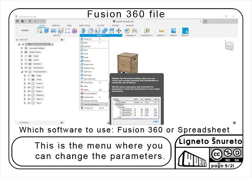
Task: Choose Press Pull in Modify menu
Action: 94,39
